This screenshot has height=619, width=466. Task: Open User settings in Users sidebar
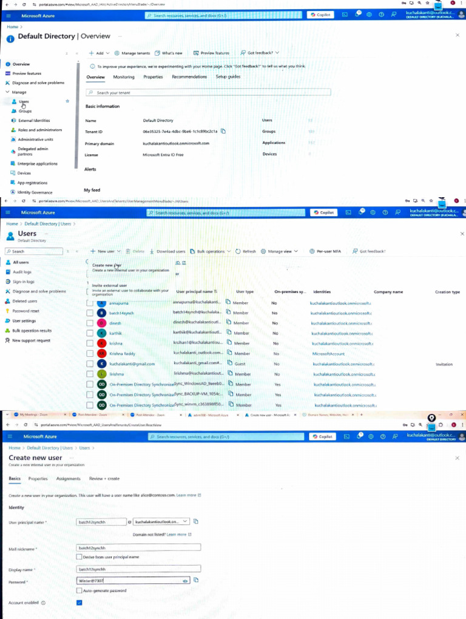[24, 321]
